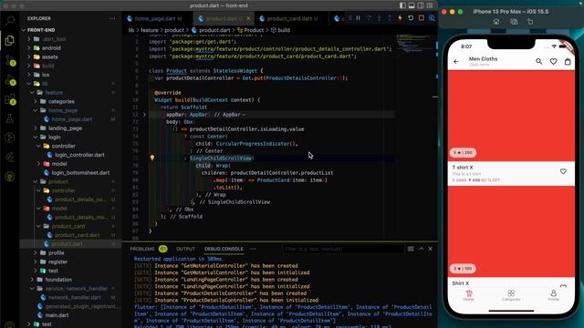Click the yellow lightbulb code action
Image resolution: width=584 pixels, height=328 pixels.
[x=152, y=158]
